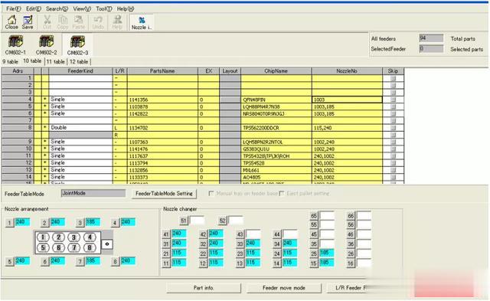This screenshot has height=301, width=490.
Task: Select the CM602-2 machine icon
Action: [x=46, y=45]
